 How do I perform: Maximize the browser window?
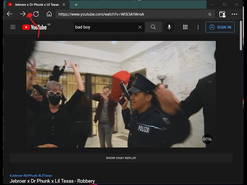[225, 5]
